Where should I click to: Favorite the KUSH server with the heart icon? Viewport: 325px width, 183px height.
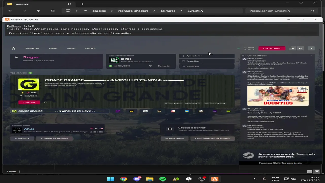point(150,66)
